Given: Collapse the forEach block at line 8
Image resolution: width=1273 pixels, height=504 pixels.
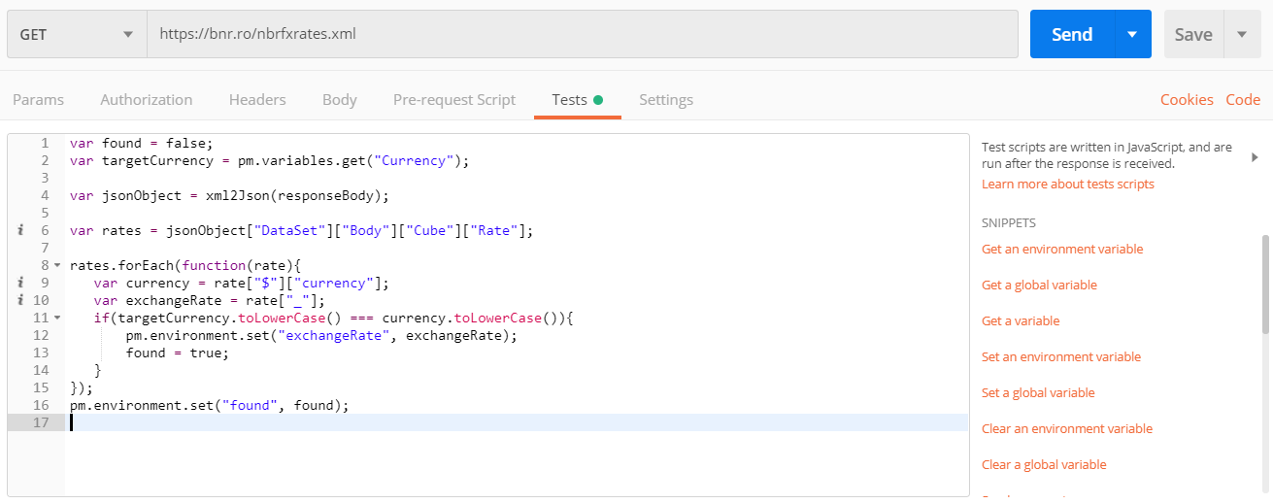Looking at the screenshot, I should click(57, 266).
